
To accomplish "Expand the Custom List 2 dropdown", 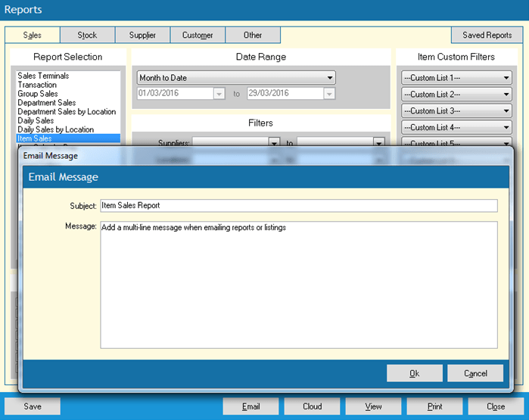I will coord(456,95).
